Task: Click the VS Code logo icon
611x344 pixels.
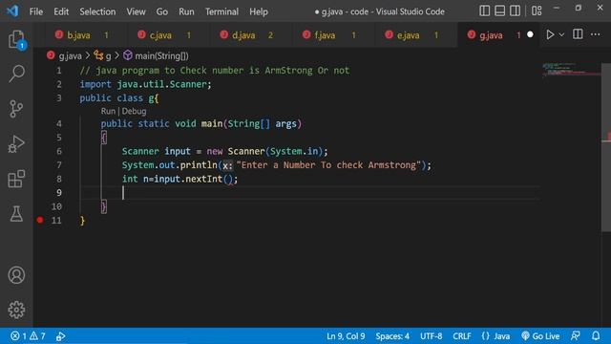Action: click(x=12, y=11)
